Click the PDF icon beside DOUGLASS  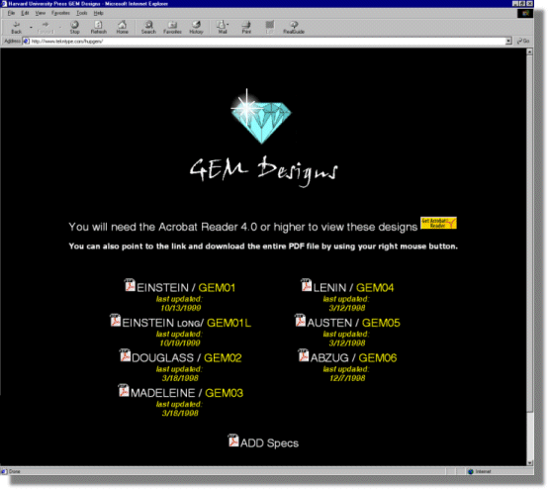pyautogui.click(x=125, y=355)
